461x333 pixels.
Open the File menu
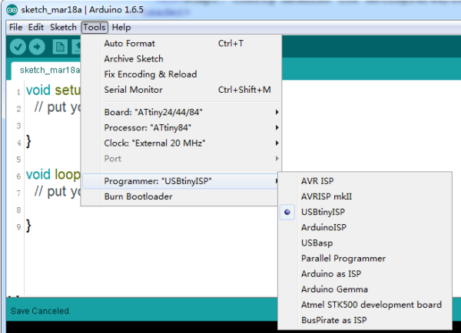pos(15,28)
